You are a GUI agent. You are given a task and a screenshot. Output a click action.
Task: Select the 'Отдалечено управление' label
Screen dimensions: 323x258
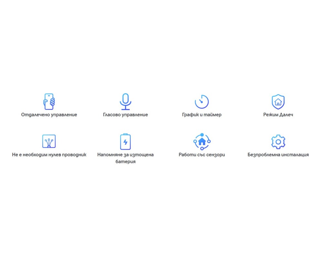click(49, 115)
